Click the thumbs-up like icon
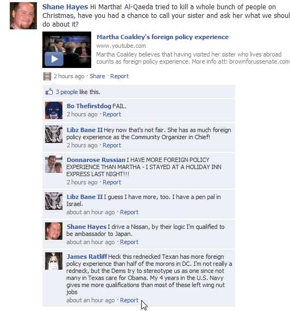This screenshot has width=290, height=311. (49, 92)
